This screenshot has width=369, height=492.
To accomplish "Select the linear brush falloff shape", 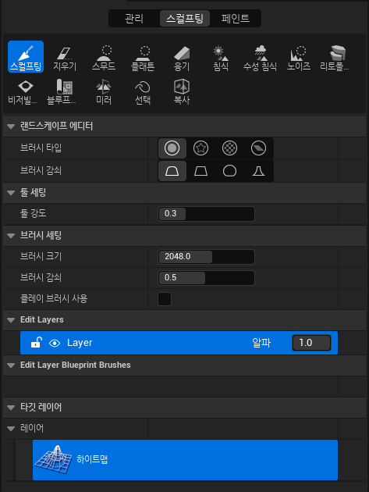I will tap(201, 171).
